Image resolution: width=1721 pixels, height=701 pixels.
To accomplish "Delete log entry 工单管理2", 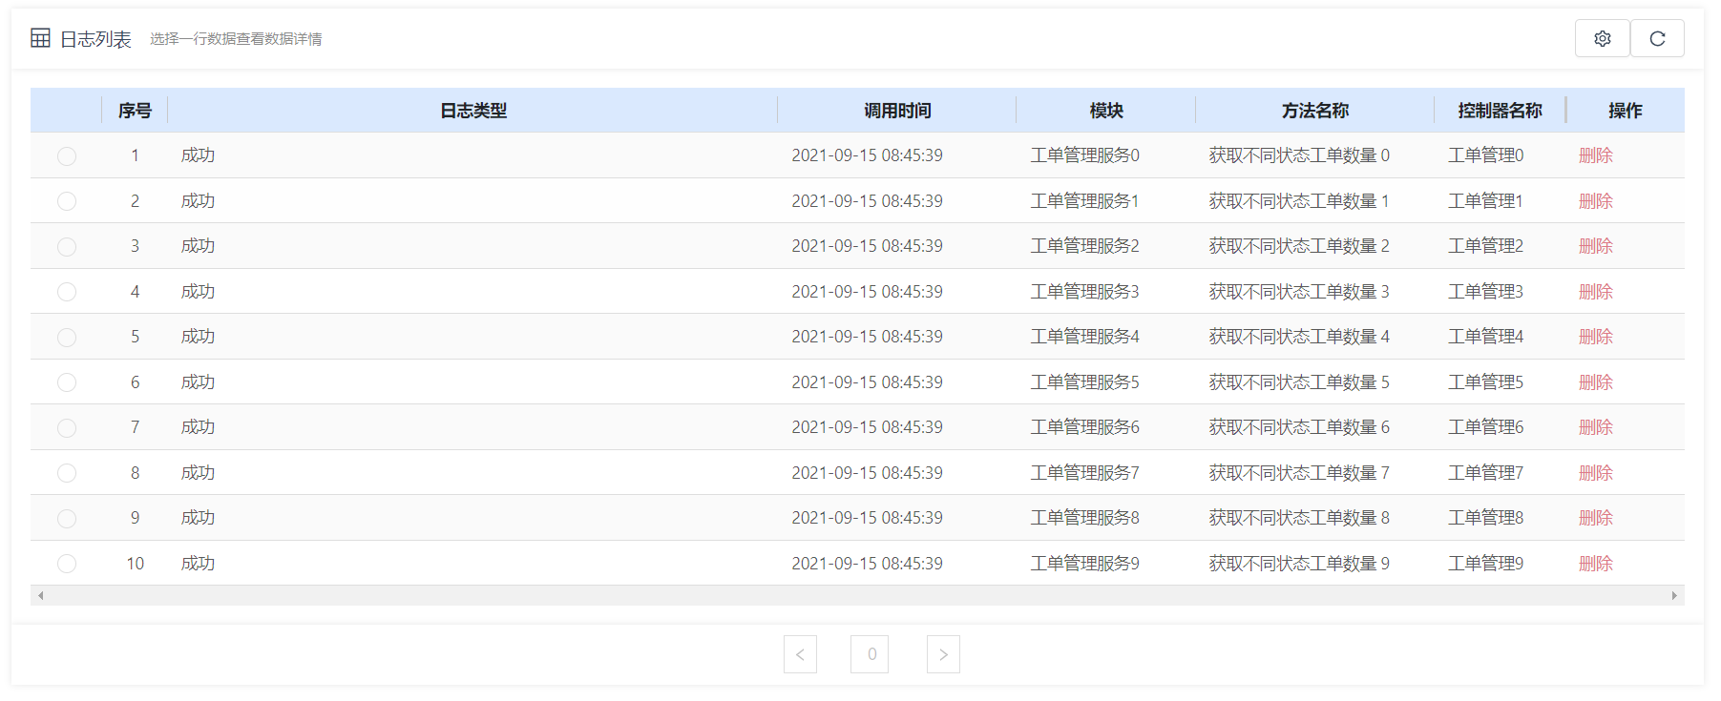I will coord(1596,246).
